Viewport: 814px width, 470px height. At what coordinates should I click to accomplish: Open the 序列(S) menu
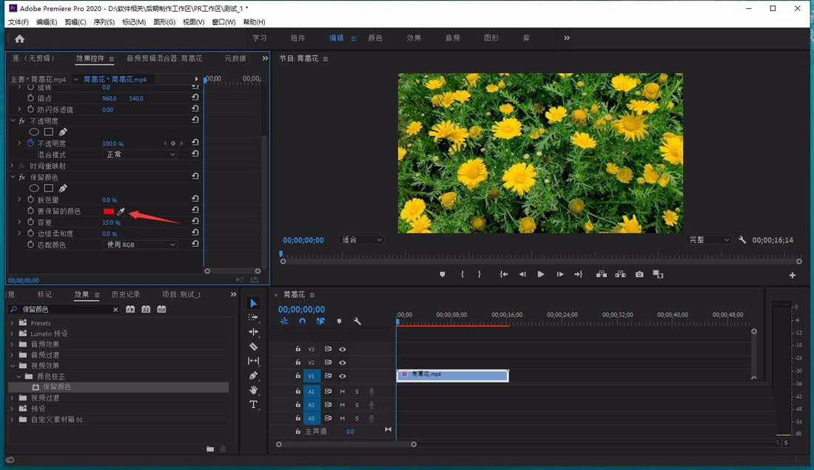point(104,22)
